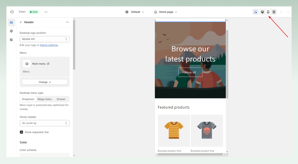Click the yellow striped t-shirt product image
Viewport: 298px width, 164px height.
coord(174,130)
